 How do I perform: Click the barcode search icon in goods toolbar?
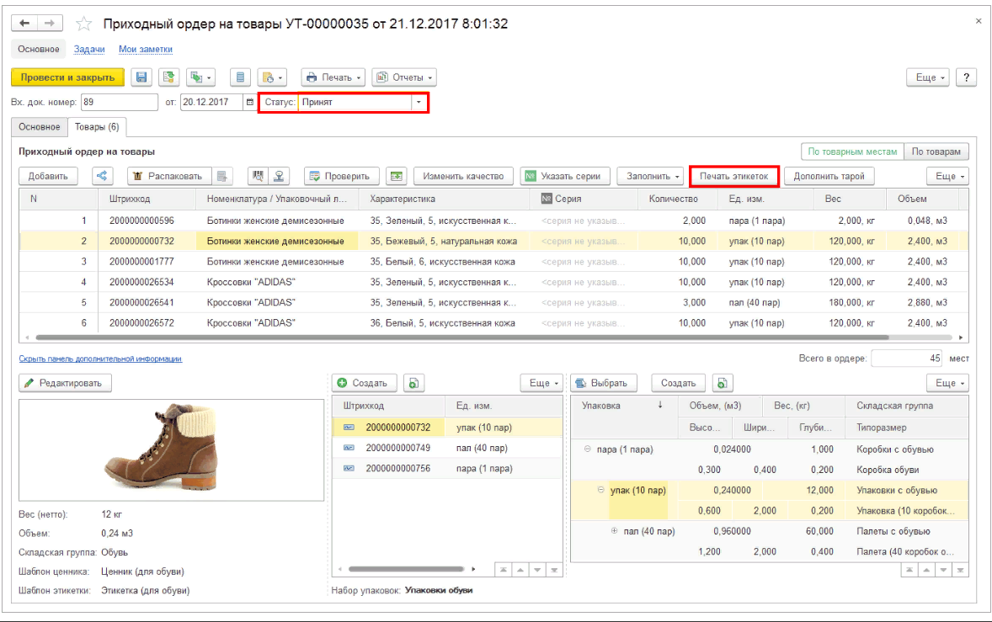tap(259, 176)
